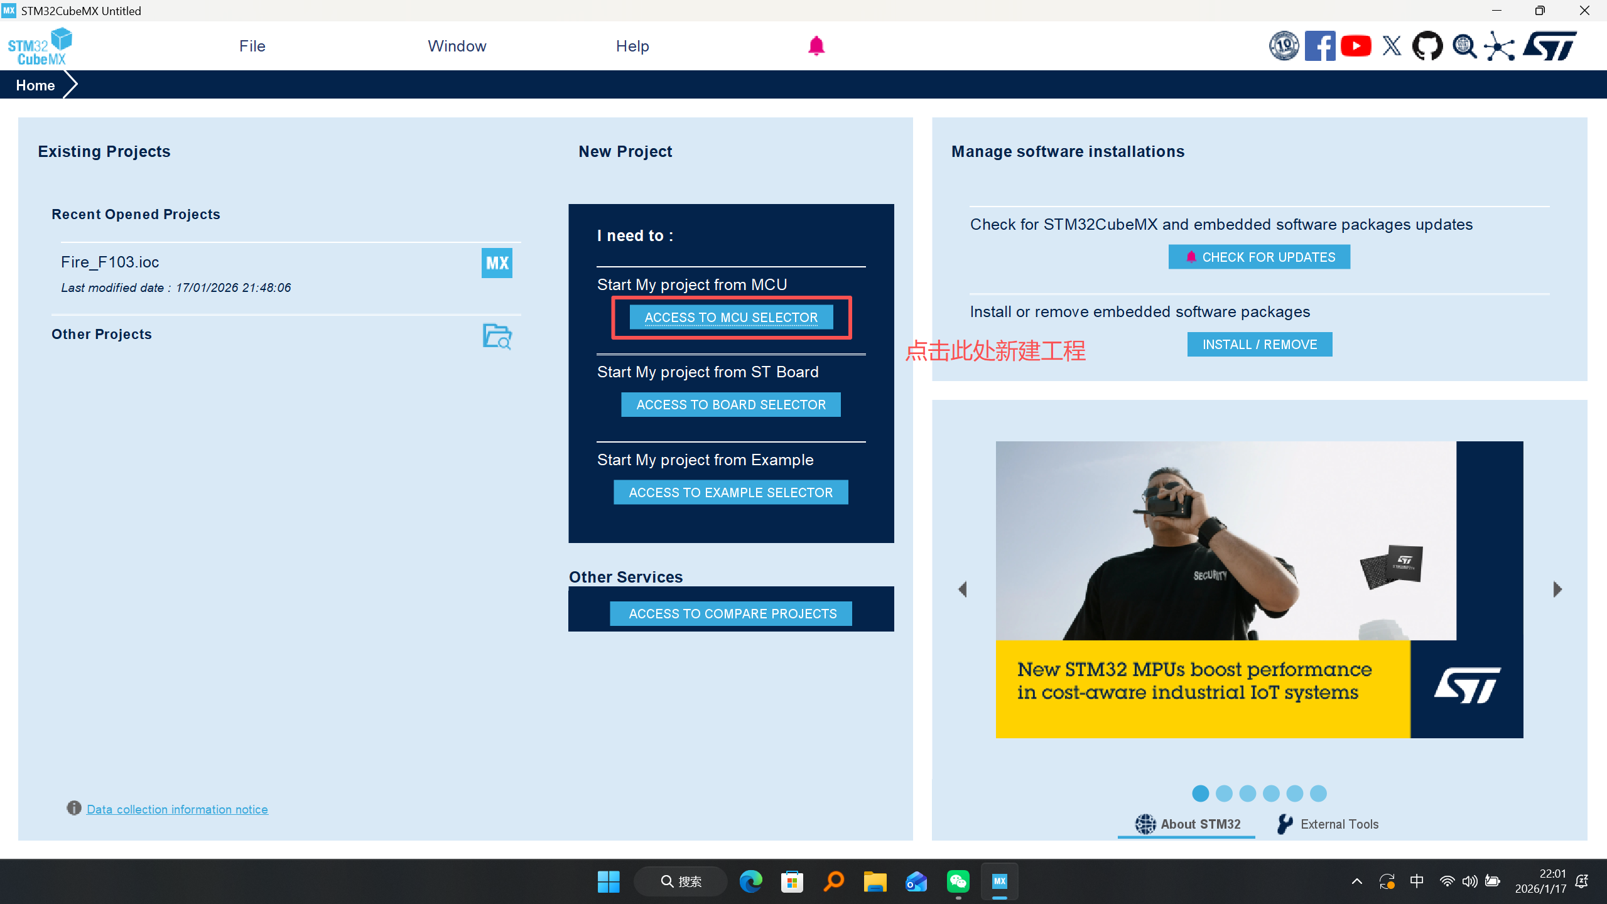1607x904 pixels.
Task: Open WeChat from the Windows taskbar
Action: coord(958,881)
